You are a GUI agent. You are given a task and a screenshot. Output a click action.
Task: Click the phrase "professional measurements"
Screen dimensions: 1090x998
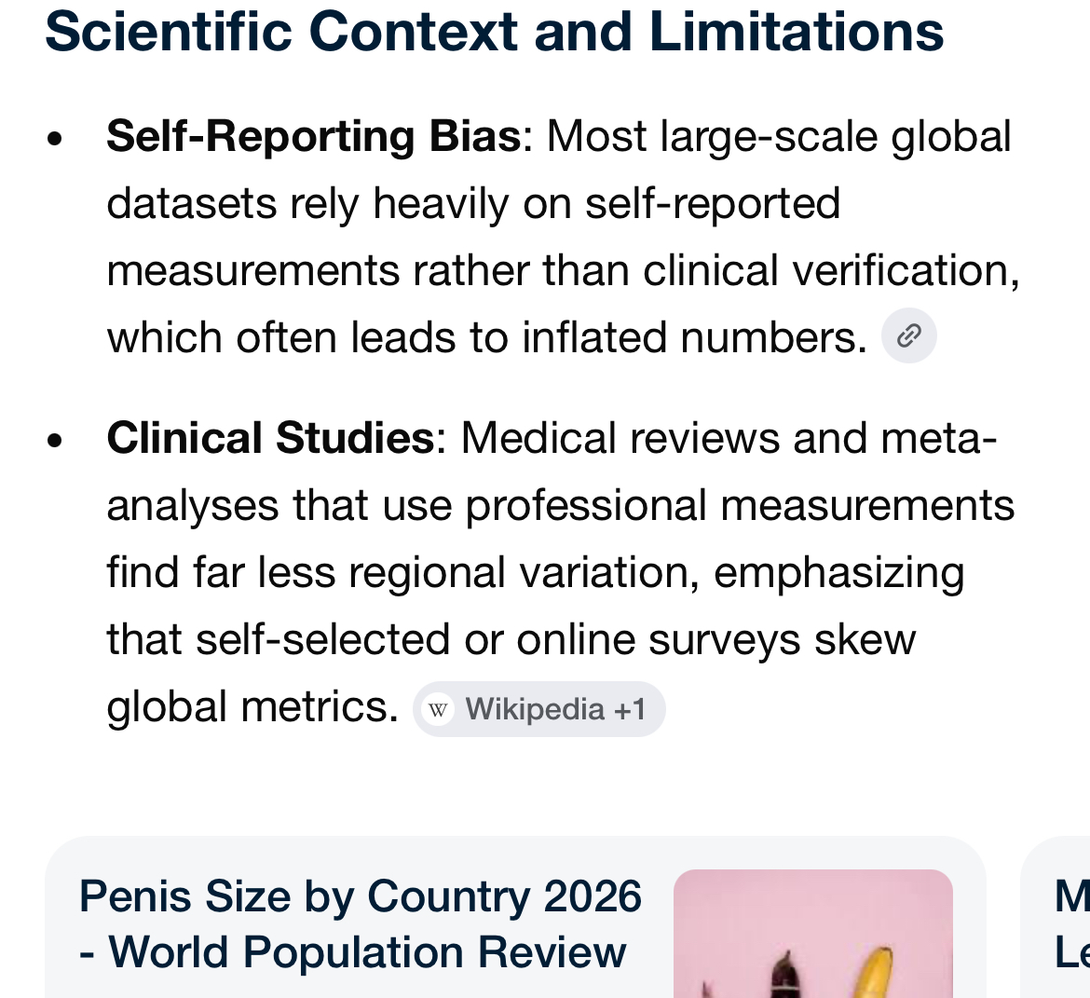click(740, 506)
